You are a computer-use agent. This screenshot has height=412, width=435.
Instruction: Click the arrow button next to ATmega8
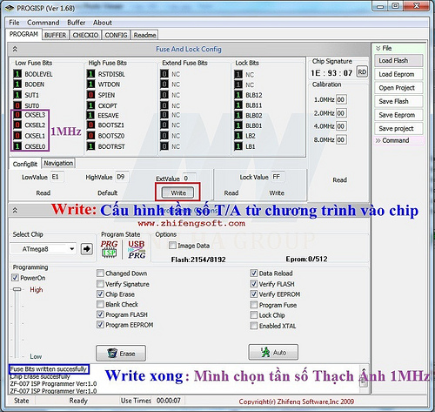pos(87,249)
